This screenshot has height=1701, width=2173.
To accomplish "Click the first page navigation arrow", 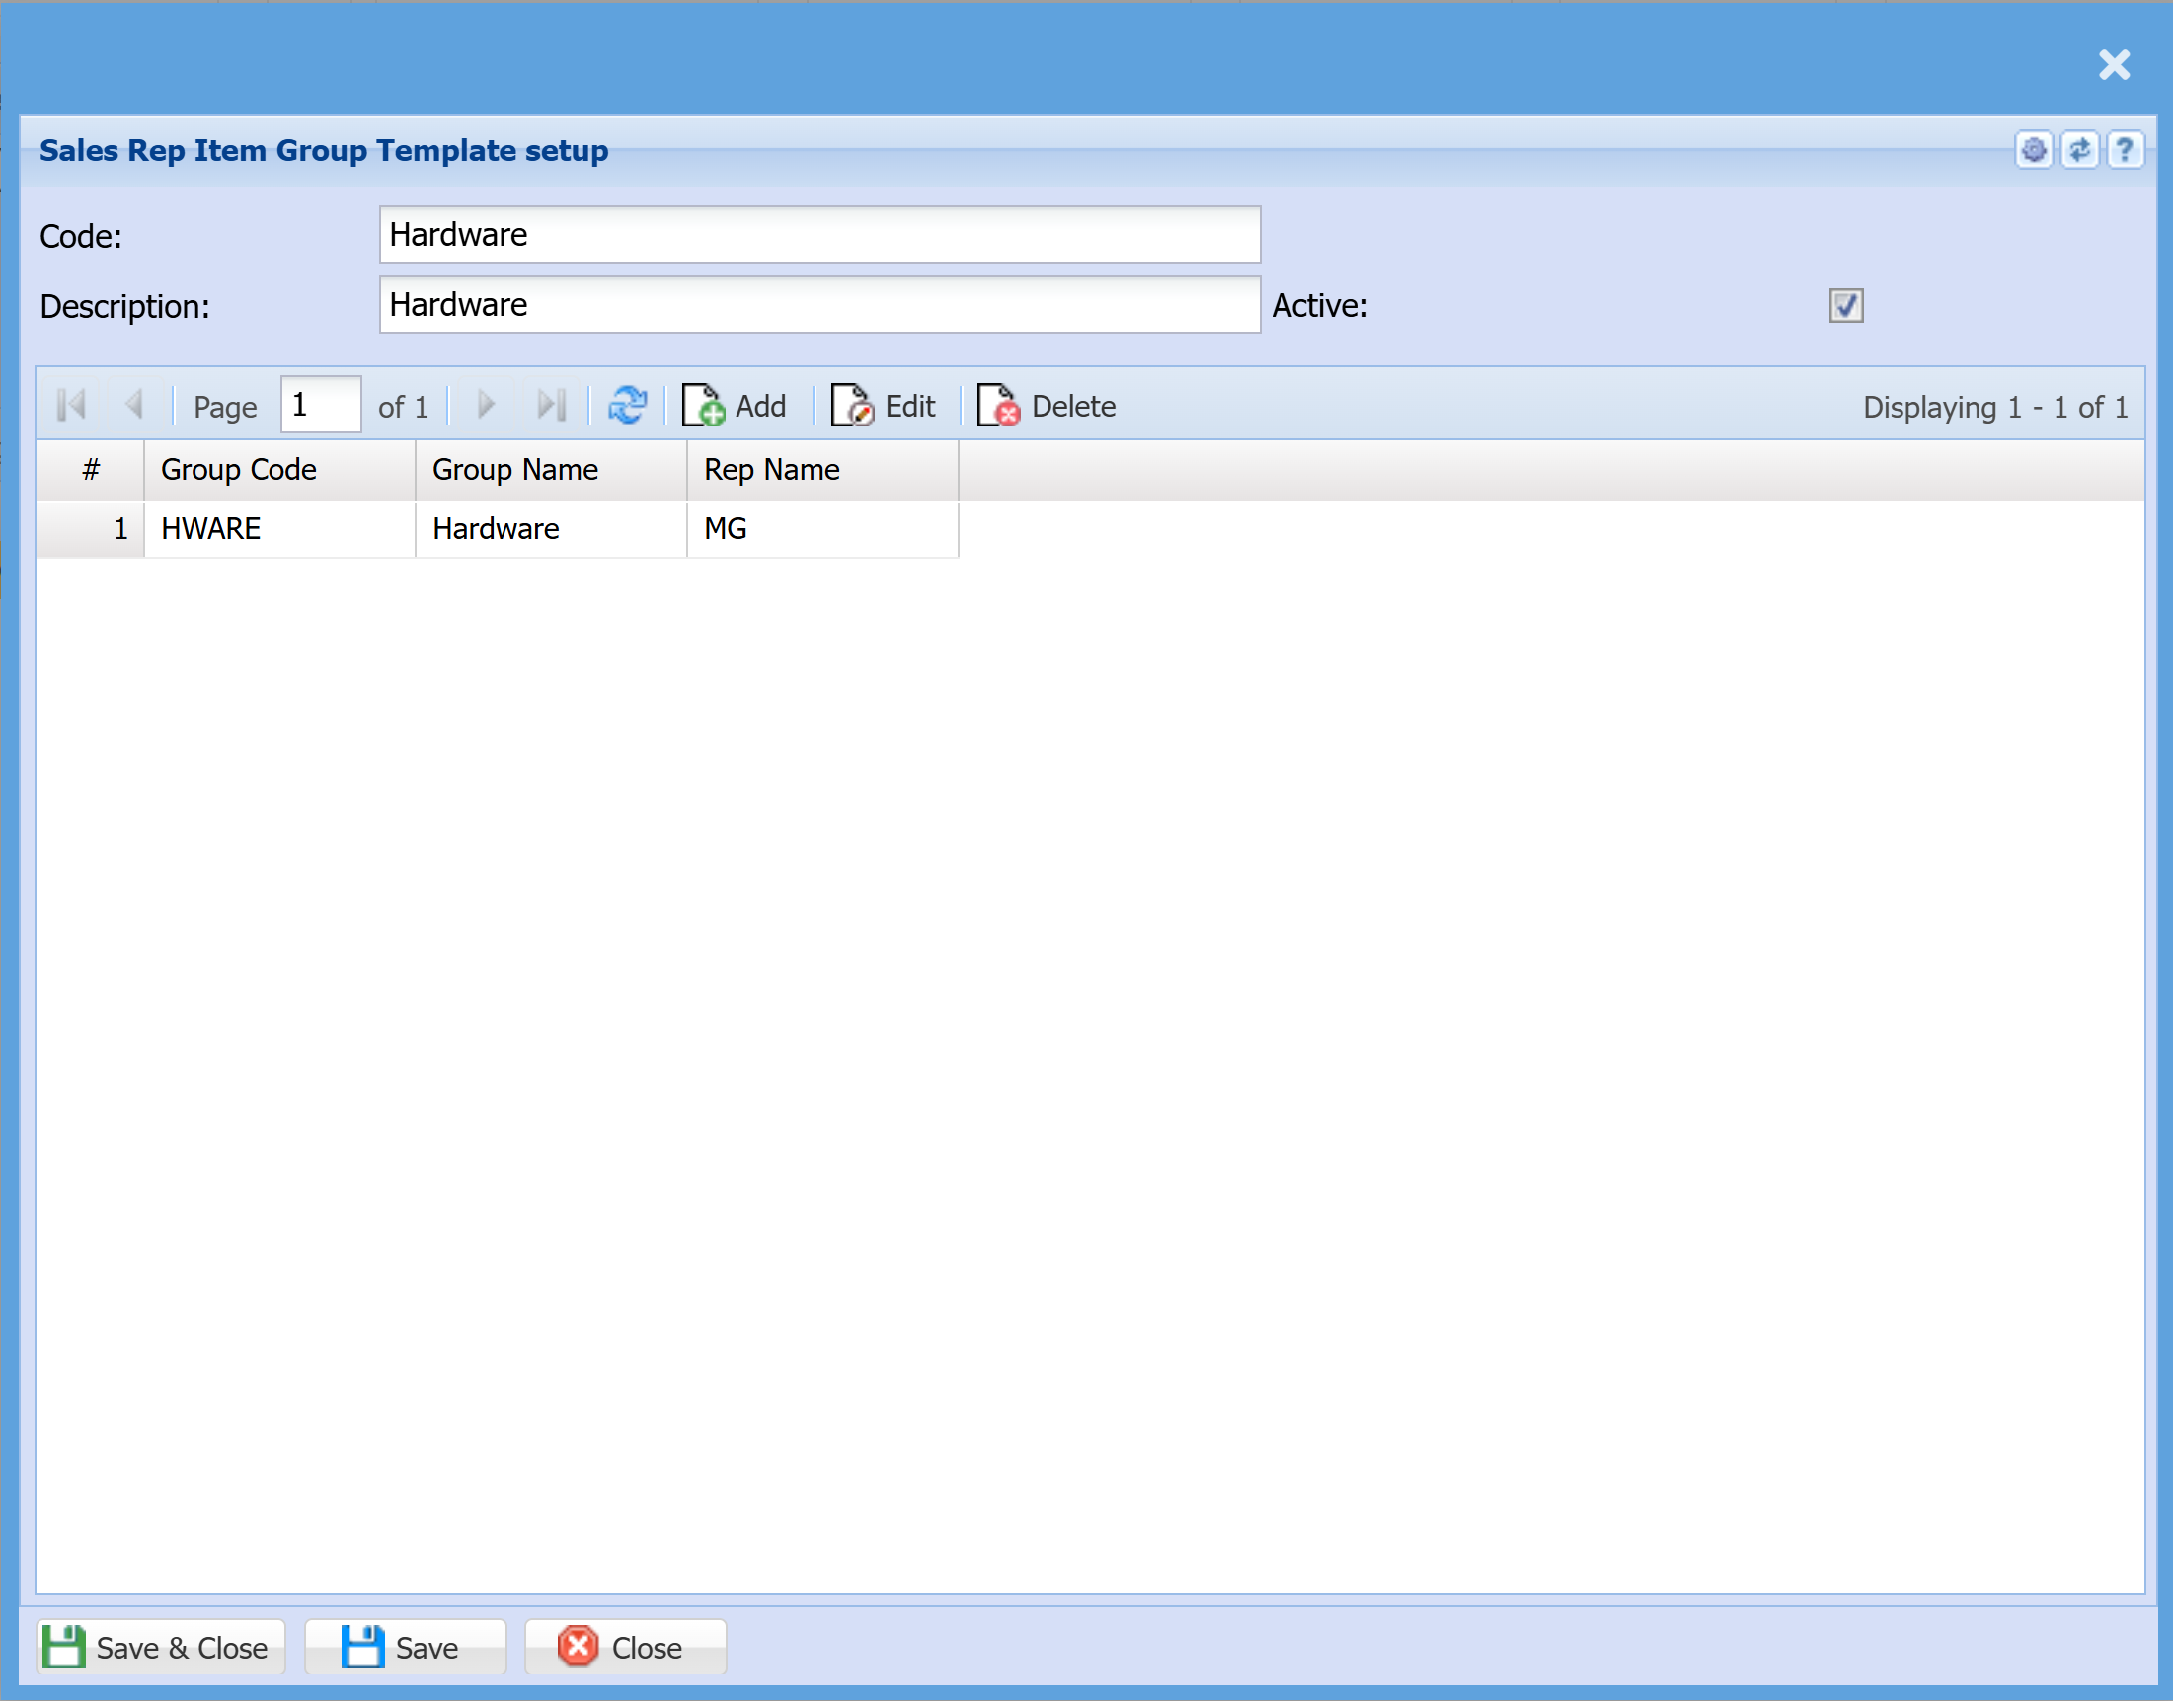I will coord(72,406).
